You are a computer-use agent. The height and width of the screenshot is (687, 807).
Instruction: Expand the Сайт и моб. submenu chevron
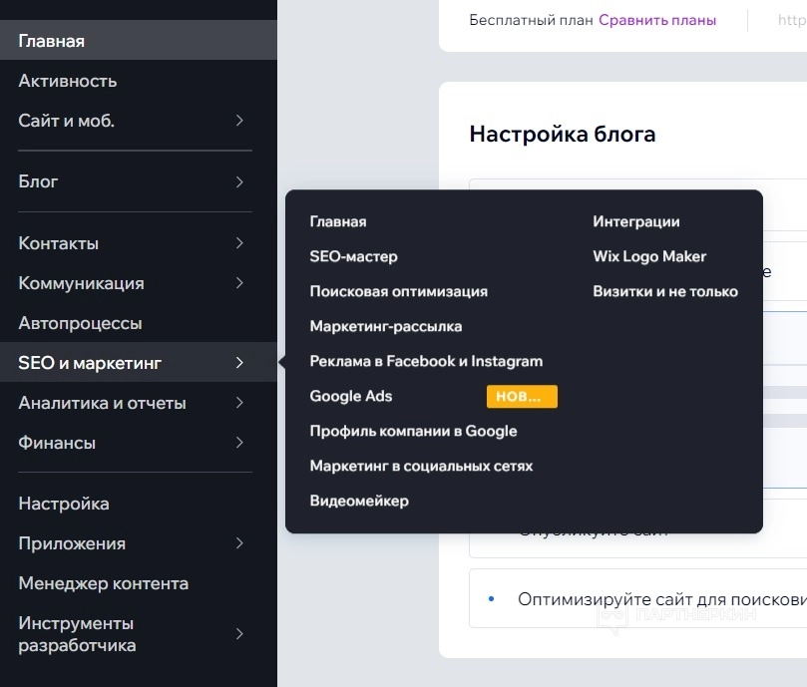239,121
